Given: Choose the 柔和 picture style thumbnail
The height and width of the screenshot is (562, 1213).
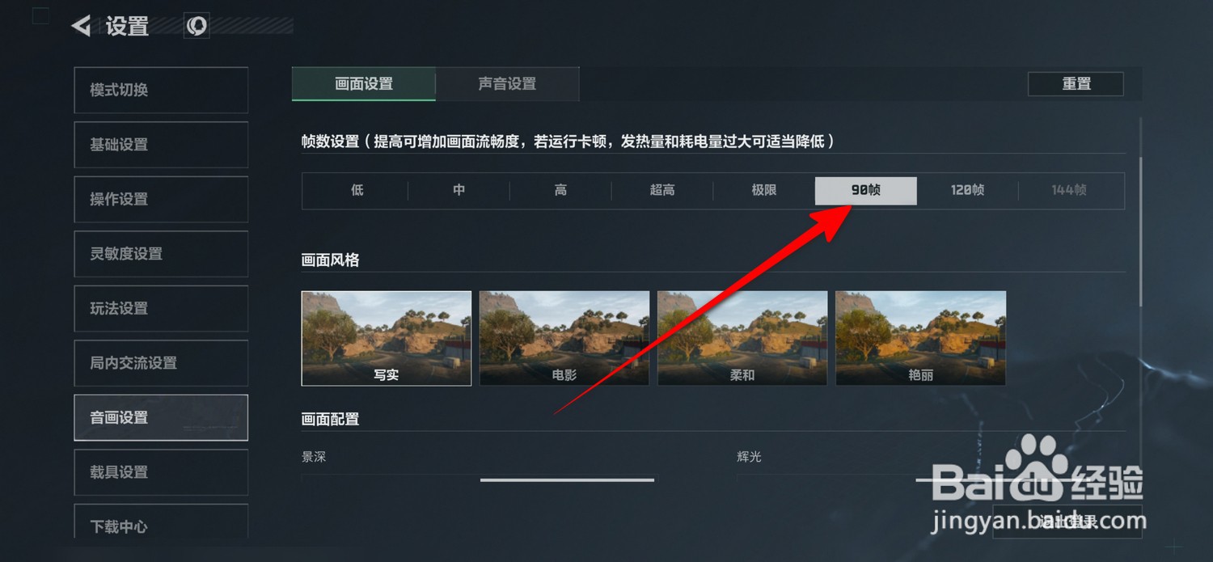Looking at the screenshot, I should (x=742, y=338).
